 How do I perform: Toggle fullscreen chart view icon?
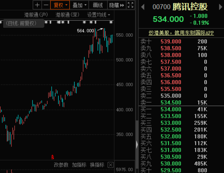click(x=131, y=5)
